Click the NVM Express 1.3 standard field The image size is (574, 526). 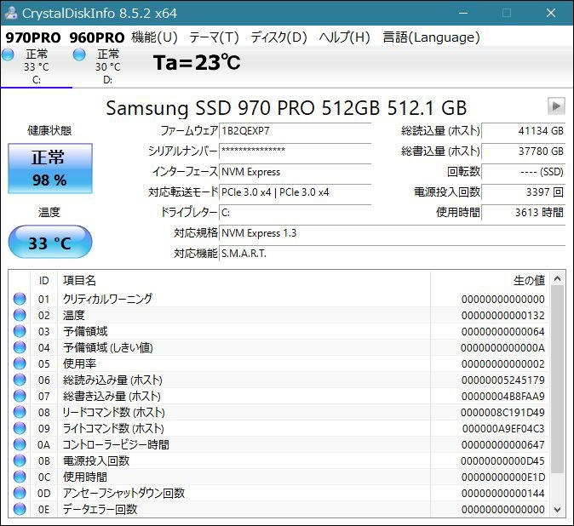pyautogui.click(x=392, y=233)
